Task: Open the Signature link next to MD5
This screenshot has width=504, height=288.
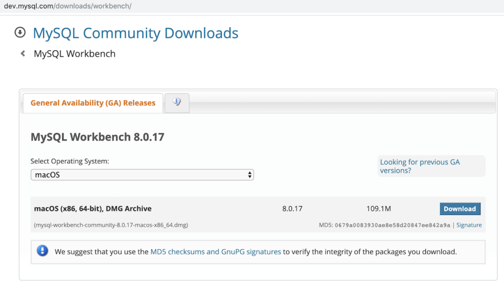Action: 469,225
